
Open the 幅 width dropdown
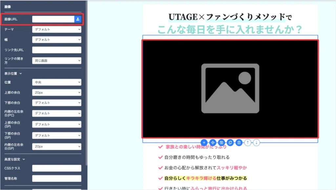tap(56, 40)
